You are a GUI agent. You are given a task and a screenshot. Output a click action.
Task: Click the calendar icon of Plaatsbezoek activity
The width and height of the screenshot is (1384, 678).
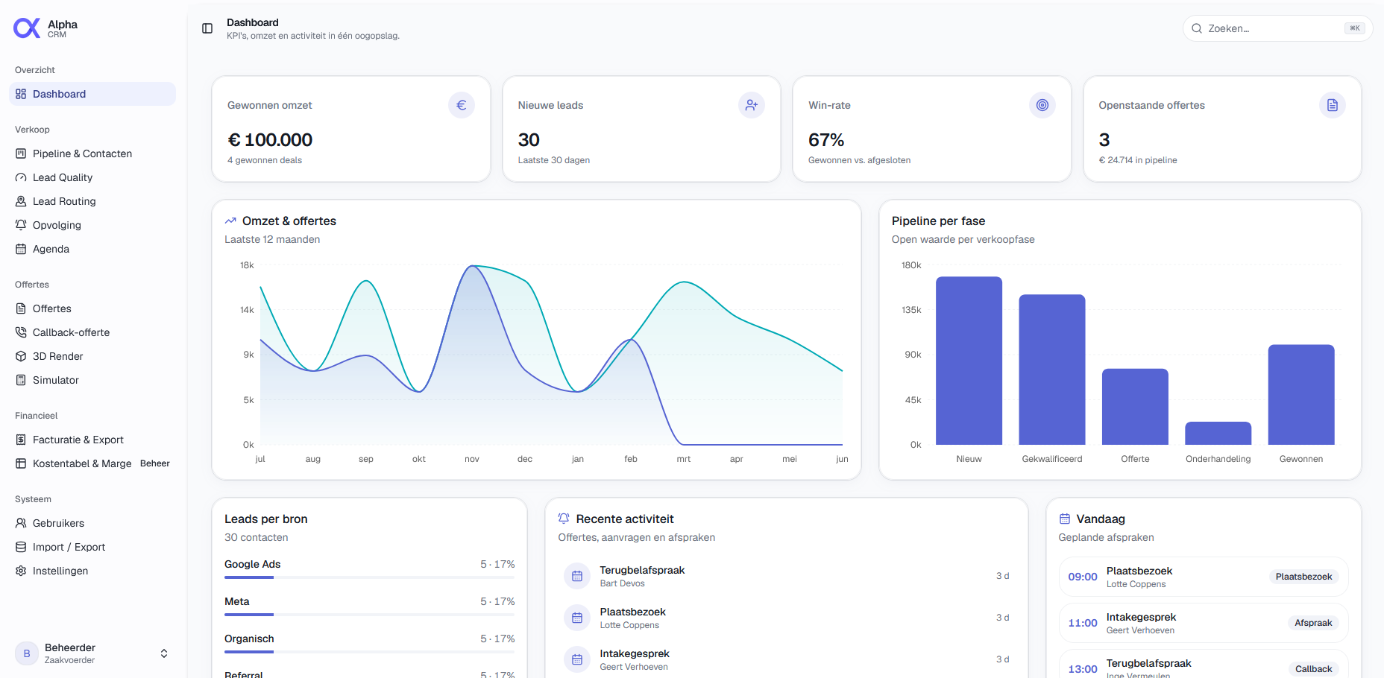coord(577,618)
